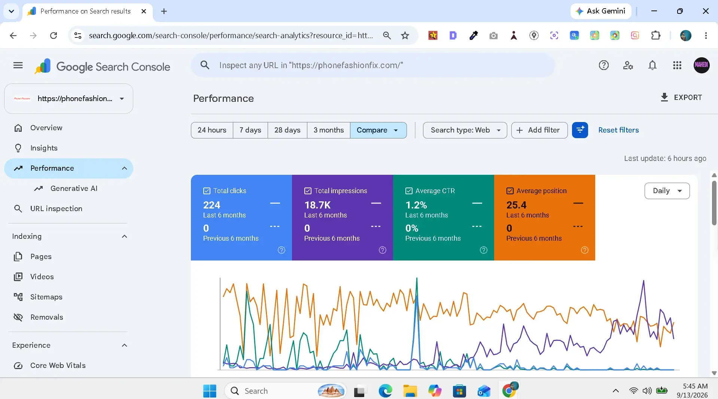
Task: Click Reset filters link
Action: tap(618, 130)
